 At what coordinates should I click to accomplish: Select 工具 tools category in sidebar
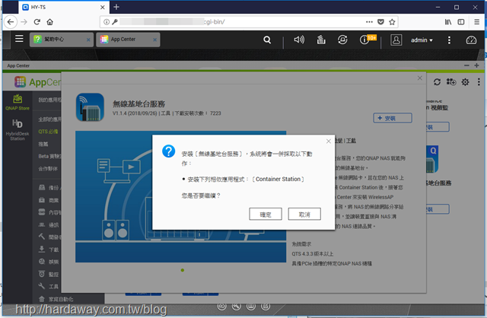point(49,286)
